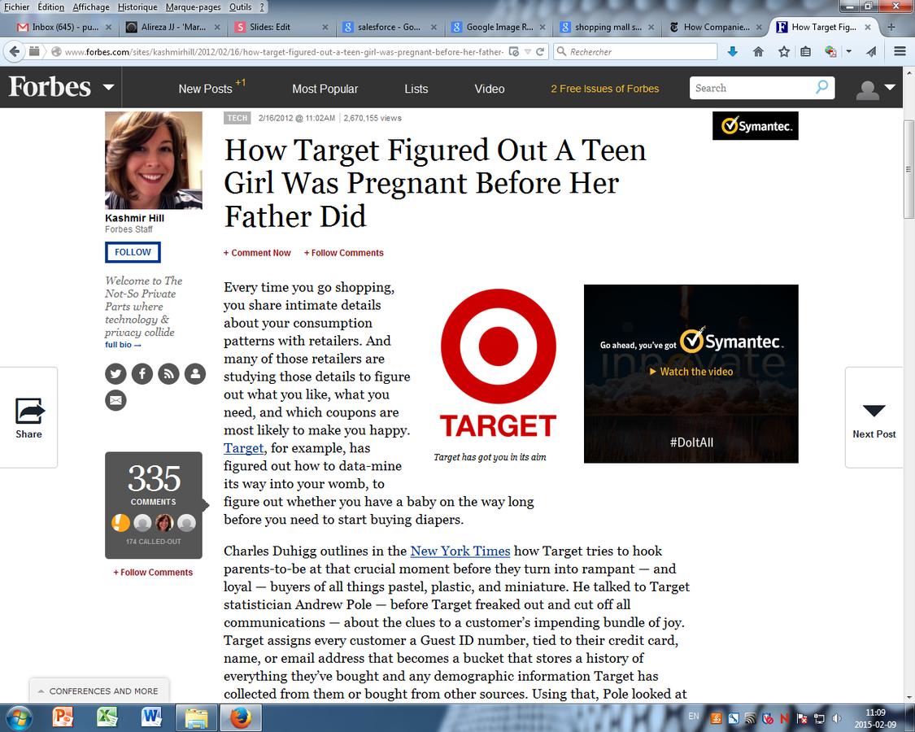This screenshot has height=732, width=915.
Task: Open the Video nav item
Action: pyautogui.click(x=489, y=89)
